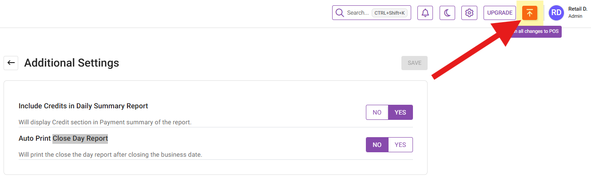Click the UPGRADE button
Screen dimensions: 591x178
500,13
